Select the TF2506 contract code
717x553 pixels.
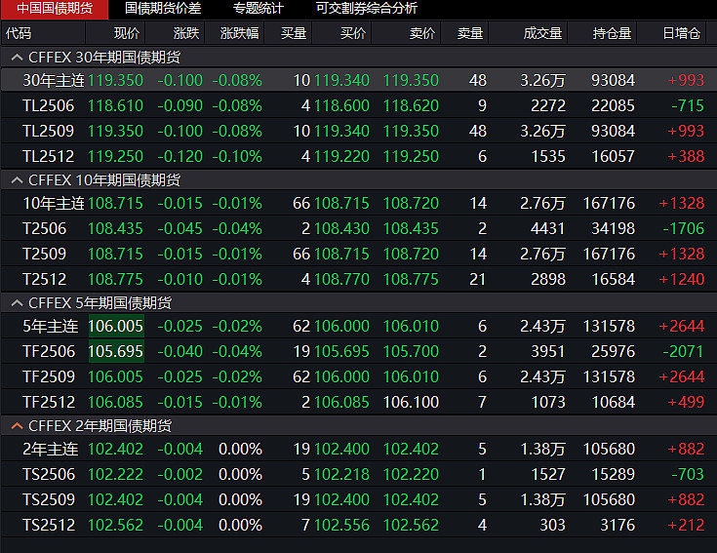pos(49,351)
